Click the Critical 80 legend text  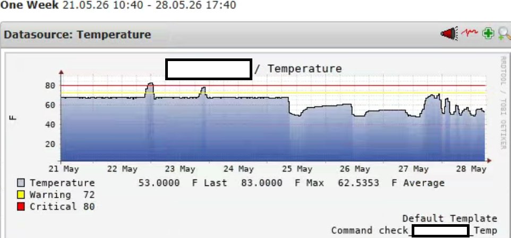(62, 207)
